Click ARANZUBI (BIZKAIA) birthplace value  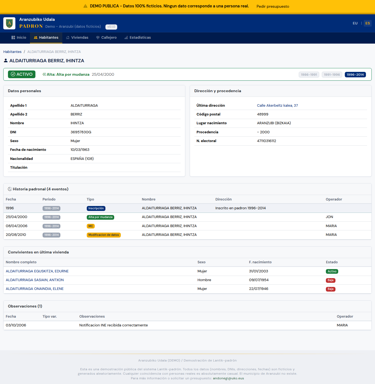(x=274, y=123)
